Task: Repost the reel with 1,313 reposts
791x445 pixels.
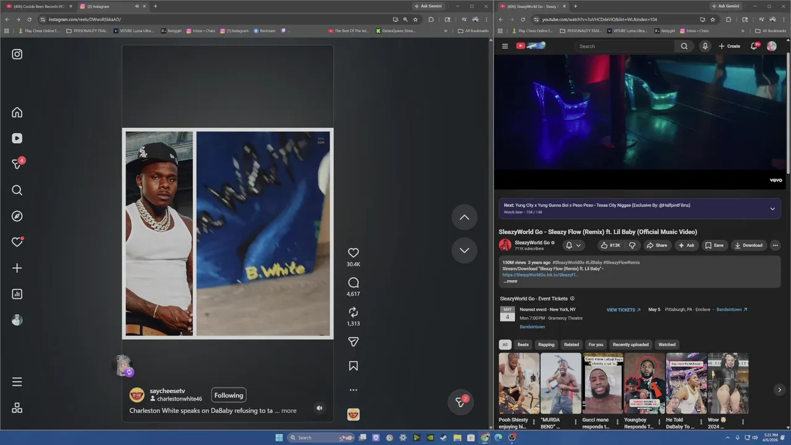Action: pos(353,312)
